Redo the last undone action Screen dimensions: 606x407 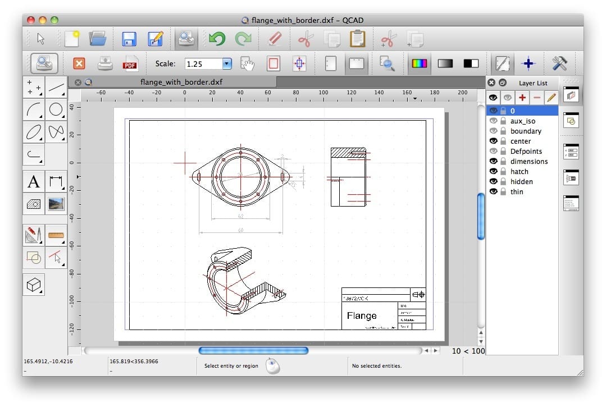pos(243,39)
